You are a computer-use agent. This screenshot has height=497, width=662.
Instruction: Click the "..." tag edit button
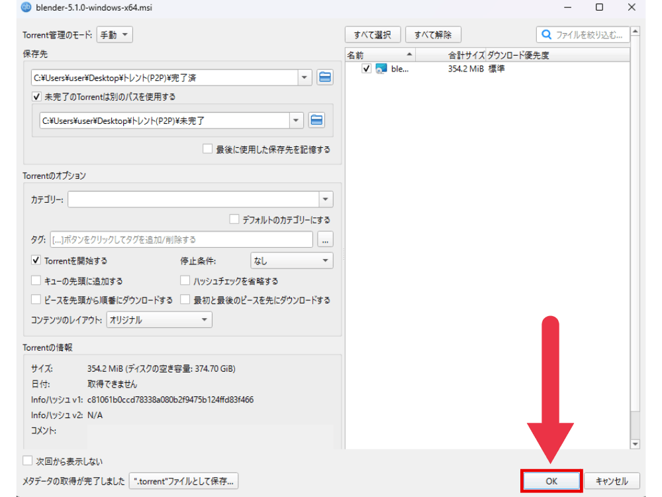(x=325, y=239)
